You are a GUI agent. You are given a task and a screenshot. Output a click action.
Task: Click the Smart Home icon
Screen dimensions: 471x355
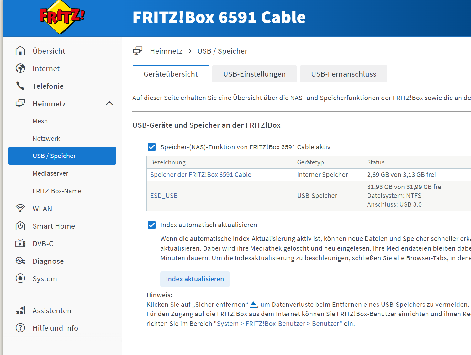(x=20, y=226)
